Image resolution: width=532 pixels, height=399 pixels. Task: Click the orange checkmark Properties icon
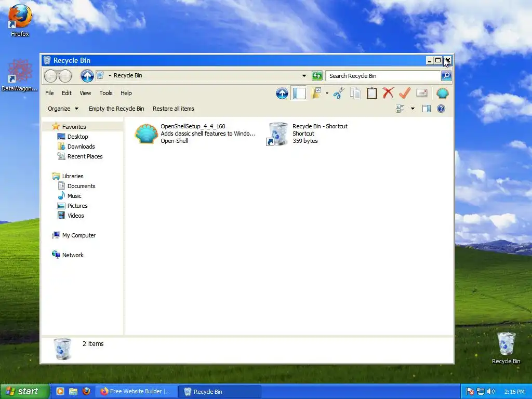pos(405,93)
